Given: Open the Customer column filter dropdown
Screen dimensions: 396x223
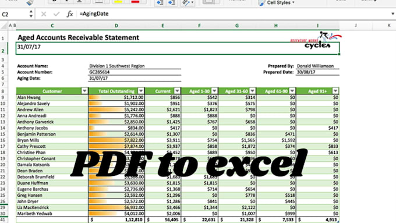Looking at the screenshot, I should 84,91.
